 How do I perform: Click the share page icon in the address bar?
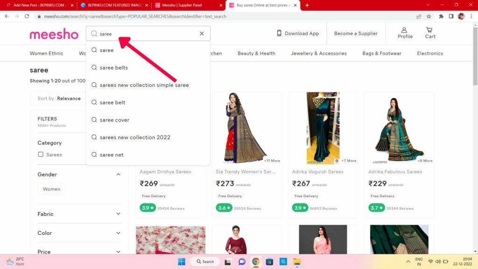419,16
